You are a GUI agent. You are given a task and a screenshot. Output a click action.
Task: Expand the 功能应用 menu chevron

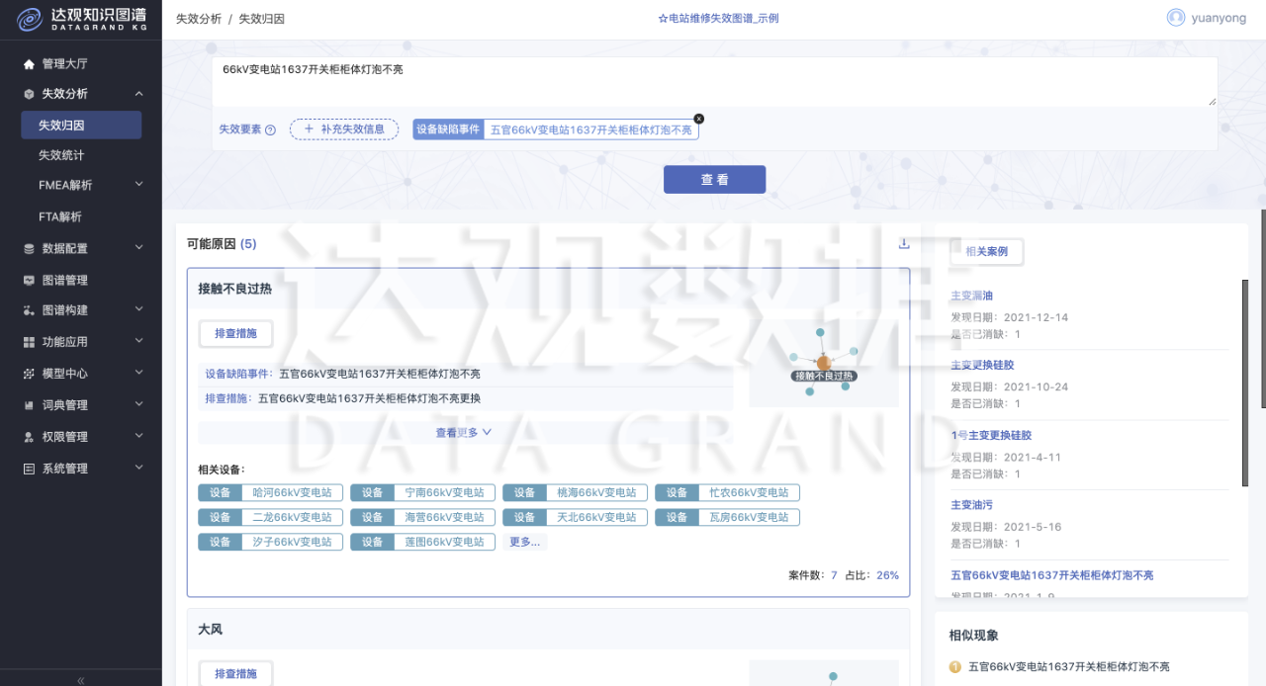138,341
